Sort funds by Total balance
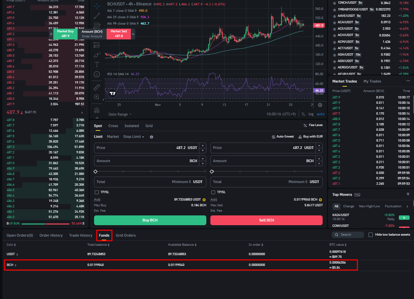Viewport: 414px width, 299px height. [98, 245]
